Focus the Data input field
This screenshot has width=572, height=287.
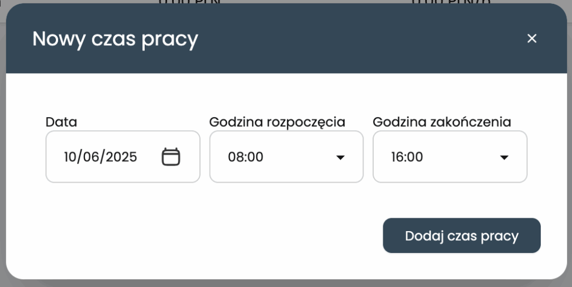123,157
